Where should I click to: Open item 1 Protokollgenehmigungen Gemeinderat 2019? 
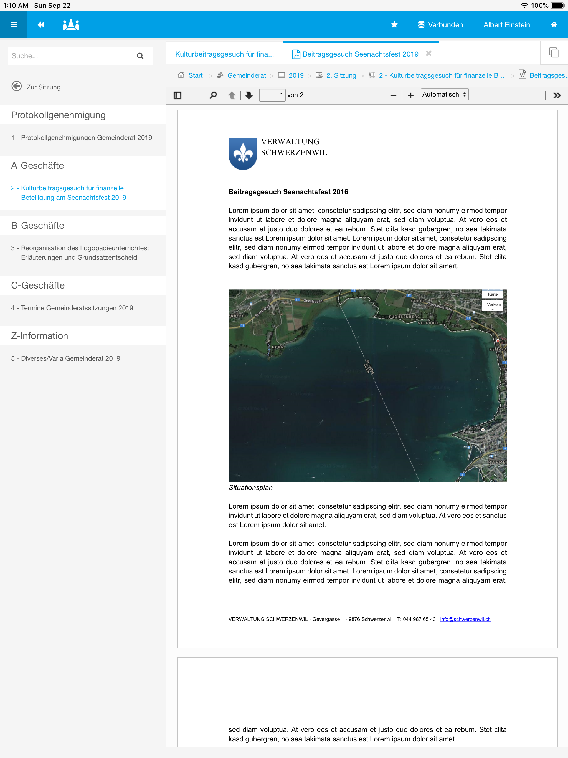tap(82, 137)
